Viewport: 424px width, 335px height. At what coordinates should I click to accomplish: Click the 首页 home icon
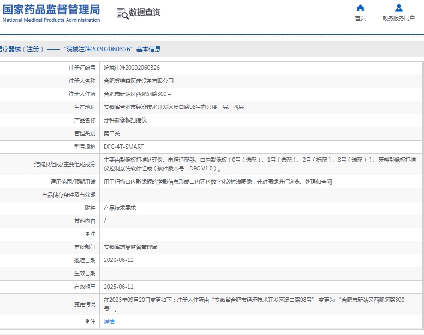tap(360, 8)
